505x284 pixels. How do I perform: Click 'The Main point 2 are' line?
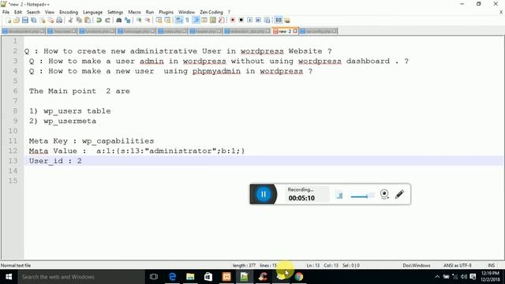click(x=79, y=91)
